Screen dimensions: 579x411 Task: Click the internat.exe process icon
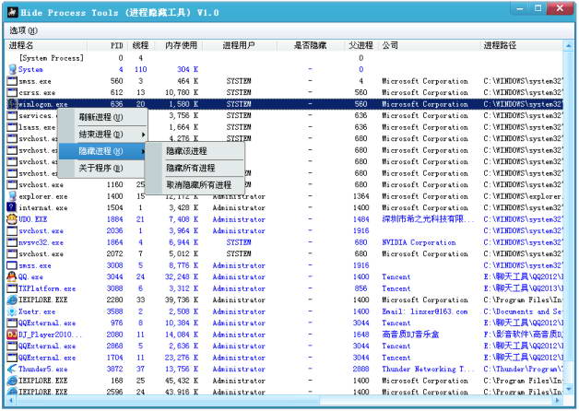[12, 207]
